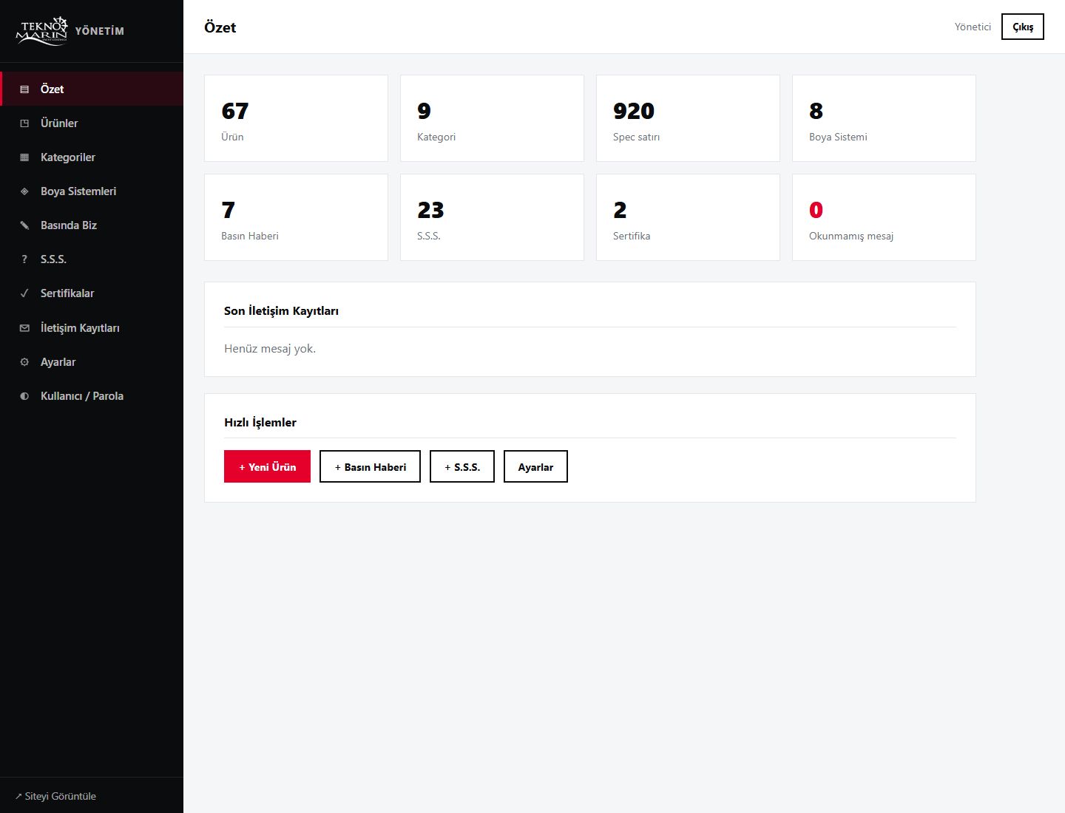This screenshot has width=1065, height=813.
Task: Click the 2 Sertifika stat card
Action: [x=688, y=217]
